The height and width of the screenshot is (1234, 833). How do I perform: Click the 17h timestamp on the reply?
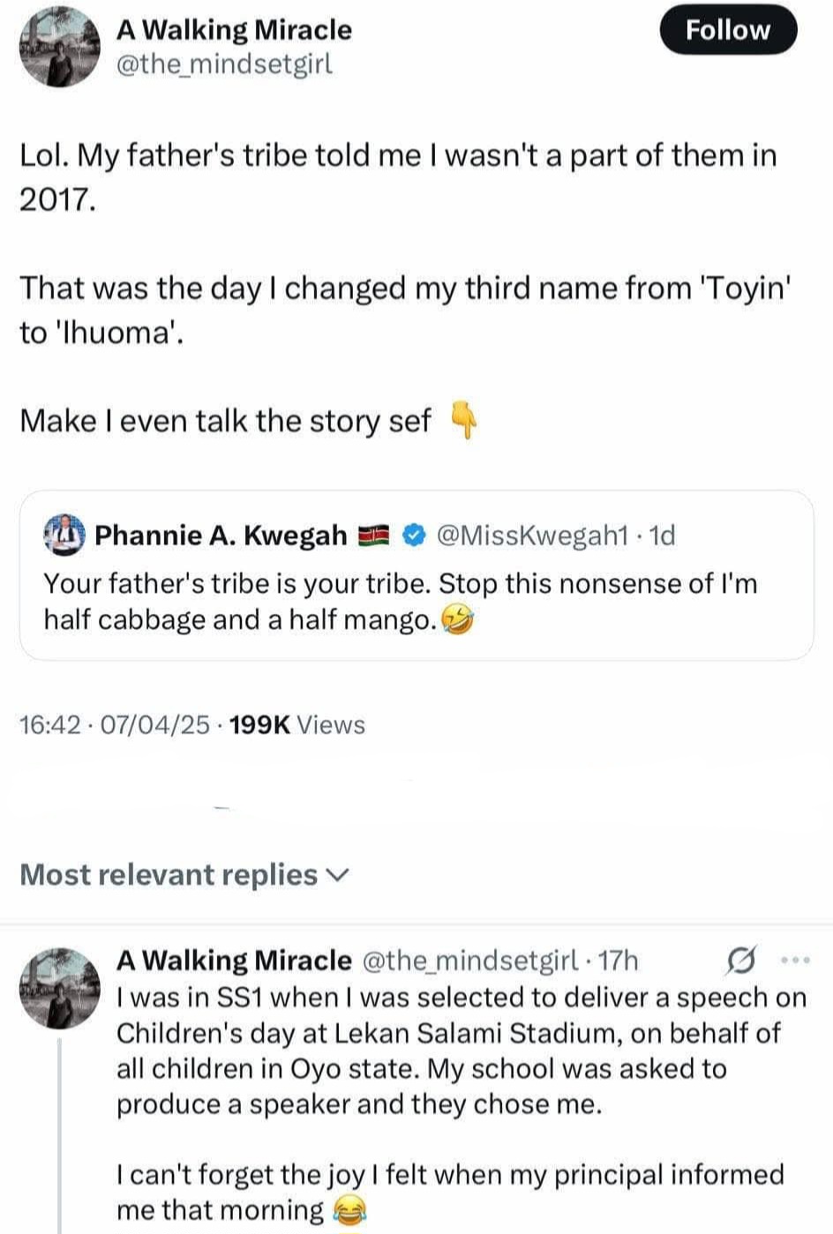point(618,961)
